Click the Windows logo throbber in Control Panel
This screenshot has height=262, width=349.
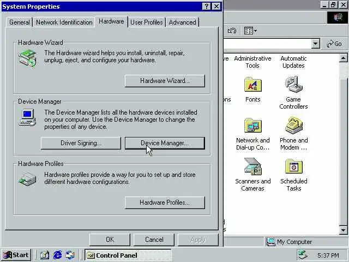pyautogui.click(x=338, y=17)
